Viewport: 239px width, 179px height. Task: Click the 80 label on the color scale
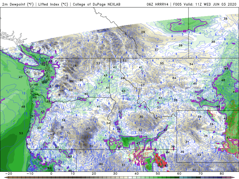pyautogui.click(x=222, y=174)
